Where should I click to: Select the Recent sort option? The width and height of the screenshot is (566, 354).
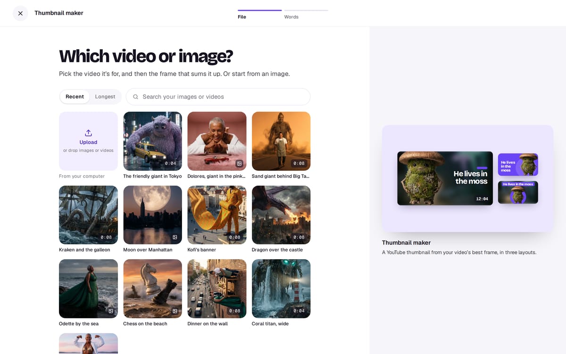[x=75, y=97]
